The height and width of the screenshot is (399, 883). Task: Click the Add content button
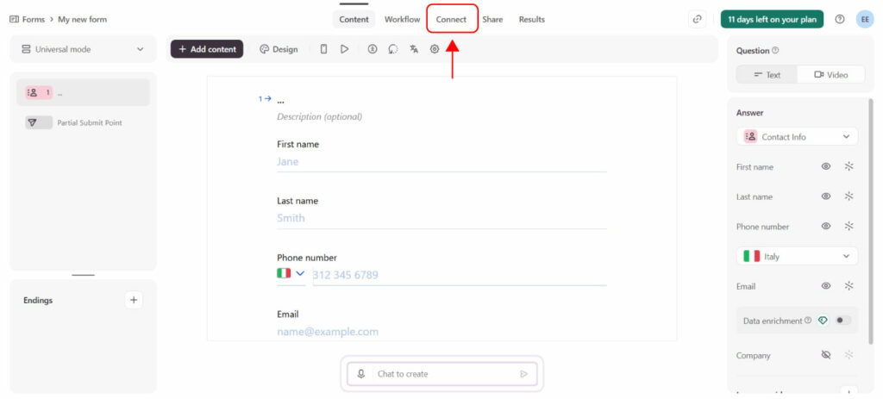207,49
